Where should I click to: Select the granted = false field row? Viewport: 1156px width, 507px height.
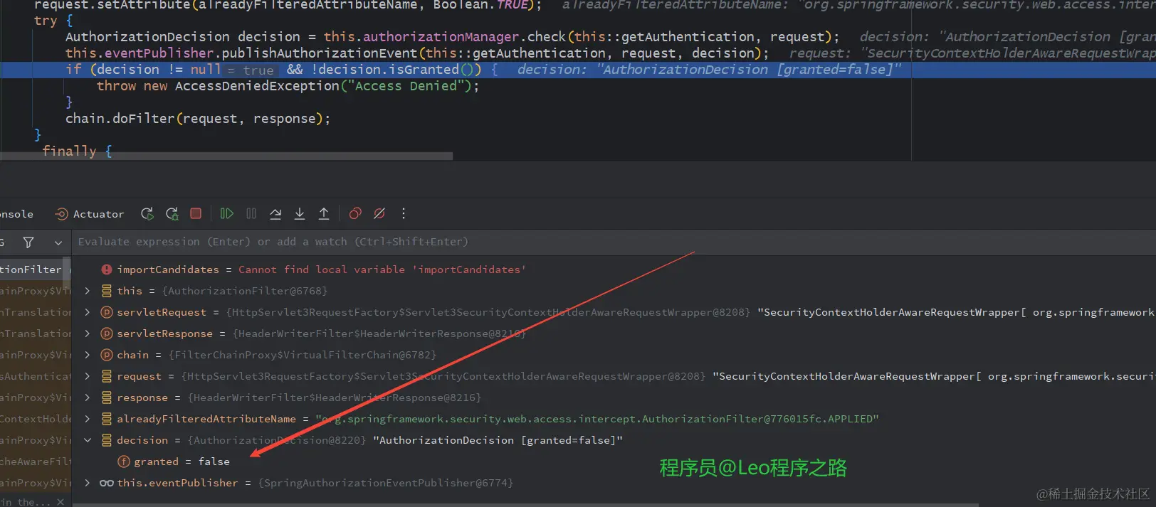[614, 461]
